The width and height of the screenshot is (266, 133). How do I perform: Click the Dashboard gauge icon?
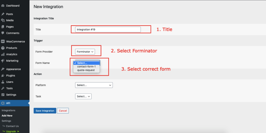3,6
